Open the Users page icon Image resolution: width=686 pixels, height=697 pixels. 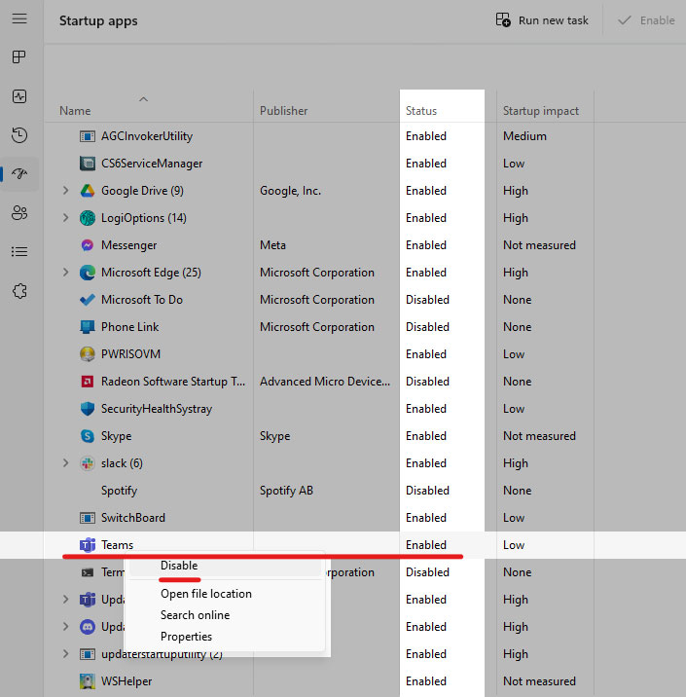pos(19,212)
